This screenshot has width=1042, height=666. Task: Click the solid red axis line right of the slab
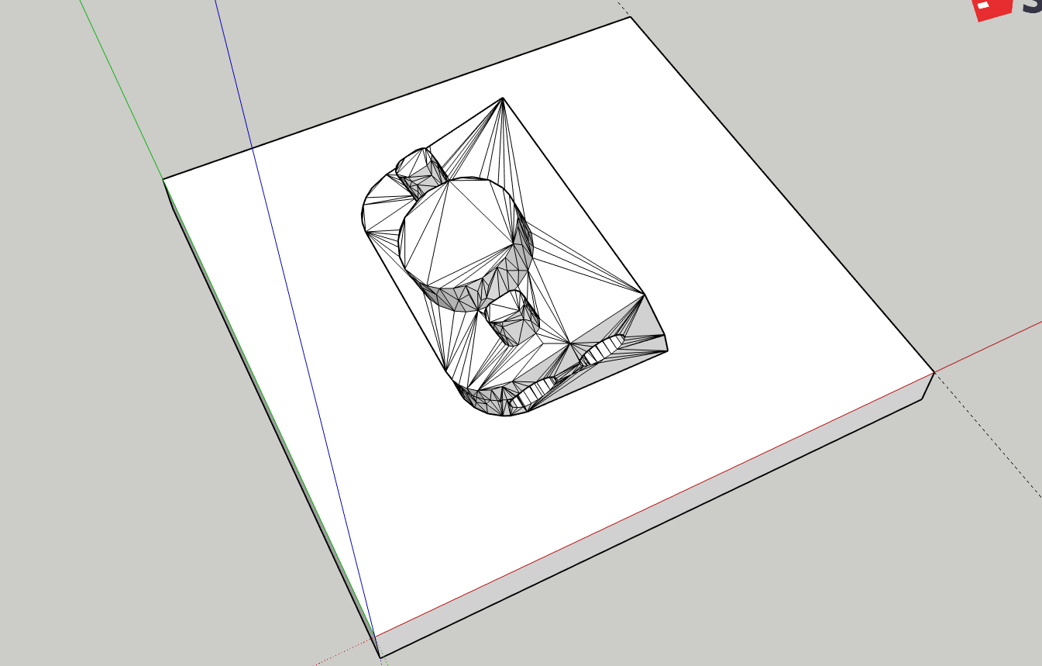(x=992, y=344)
